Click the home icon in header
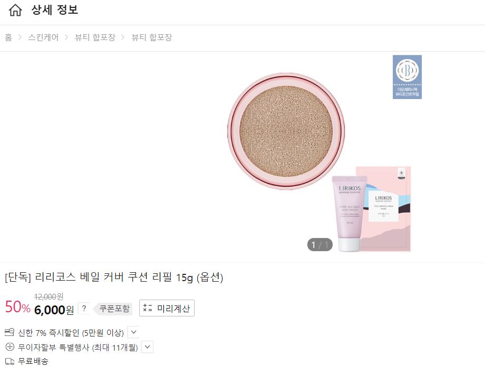 [15, 10]
